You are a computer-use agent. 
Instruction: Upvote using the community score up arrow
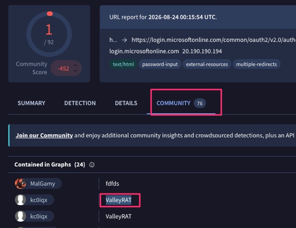click(75, 65)
